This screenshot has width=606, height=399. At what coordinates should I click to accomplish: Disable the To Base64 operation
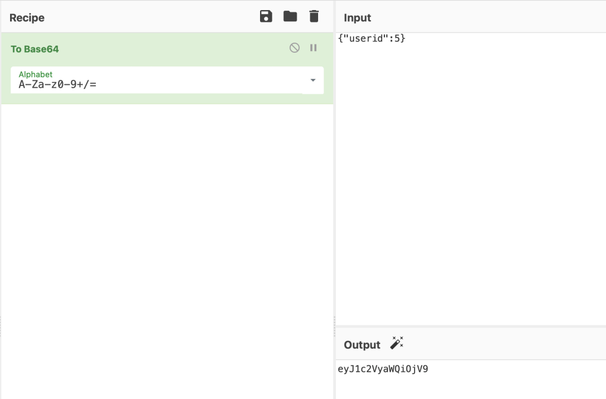[x=294, y=48]
